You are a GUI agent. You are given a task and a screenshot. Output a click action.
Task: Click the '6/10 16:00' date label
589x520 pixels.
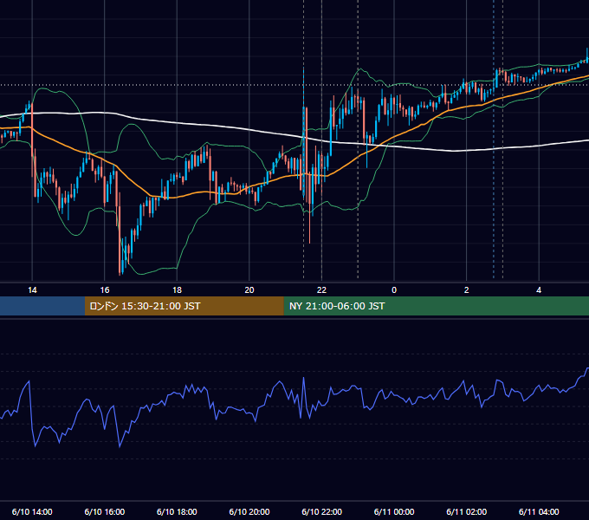click(x=105, y=511)
